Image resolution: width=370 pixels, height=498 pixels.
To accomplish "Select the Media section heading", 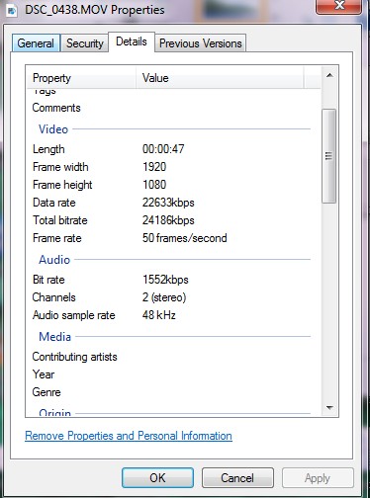I will tap(55, 337).
